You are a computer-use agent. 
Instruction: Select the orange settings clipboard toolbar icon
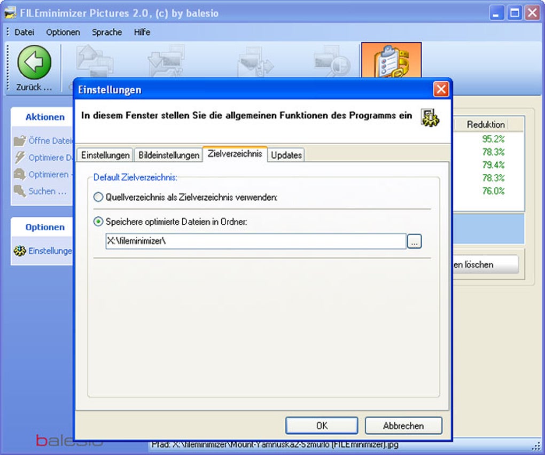click(391, 60)
